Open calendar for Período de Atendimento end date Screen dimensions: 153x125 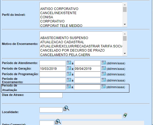tap(103, 63)
